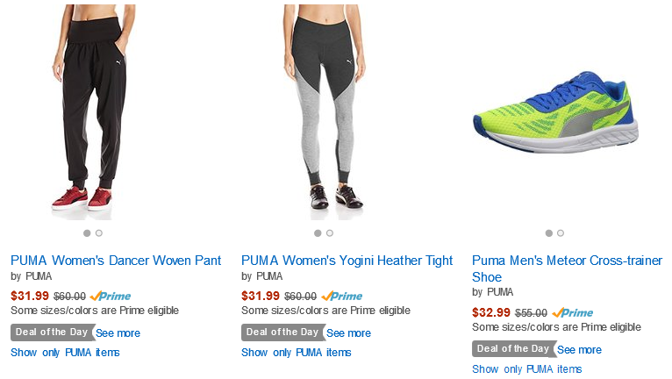Click See more beside Yogini Tight deal
This screenshot has width=672, height=379.
coord(348,333)
